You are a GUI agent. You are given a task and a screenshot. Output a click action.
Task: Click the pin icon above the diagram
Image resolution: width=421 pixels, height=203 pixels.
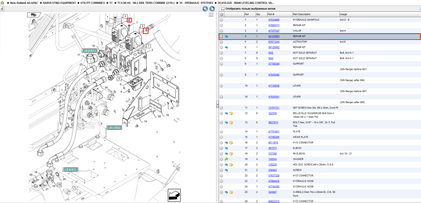2,8
